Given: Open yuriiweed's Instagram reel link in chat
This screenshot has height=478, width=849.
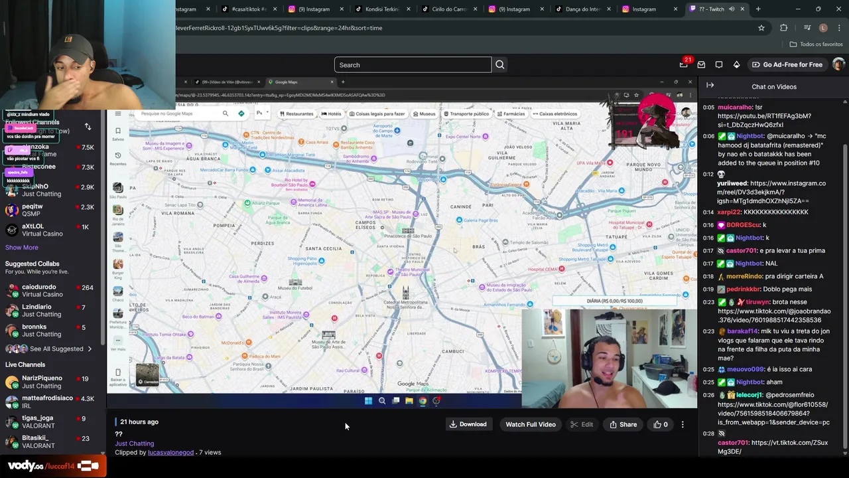Looking at the screenshot, I should pos(772,192).
